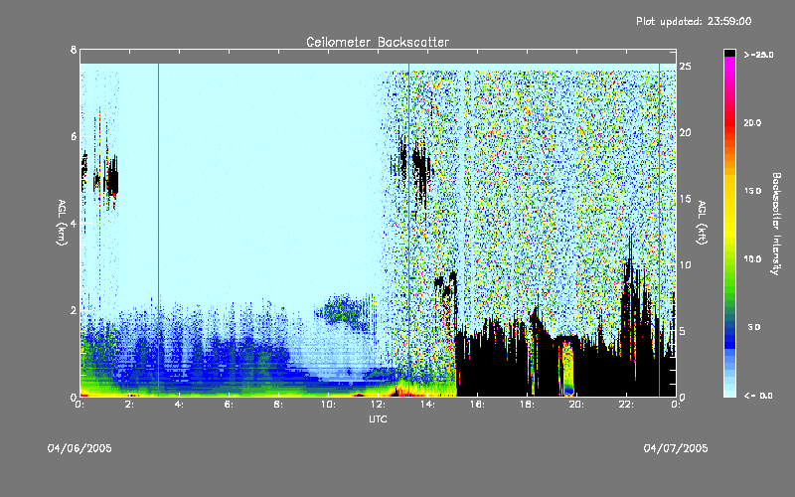Click the "10.0" colorbar label
The image size is (795, 497).
click(x=752, y=259)
